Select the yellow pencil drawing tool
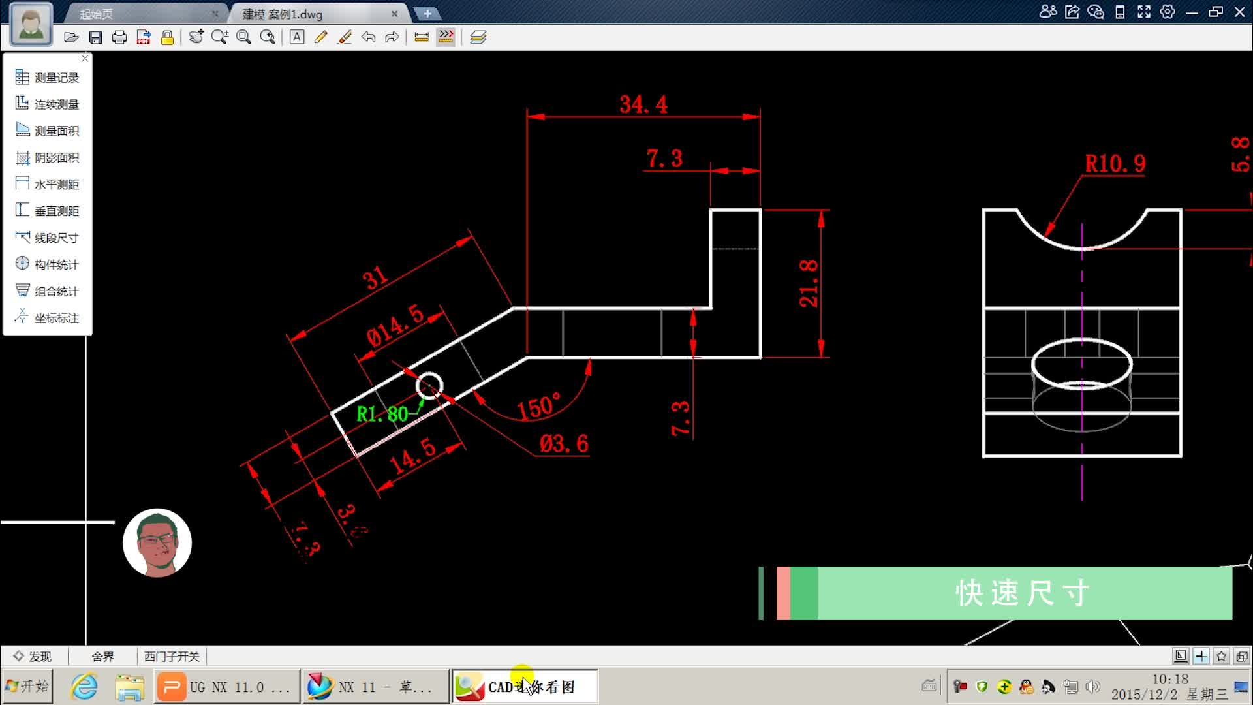 (320, 38)
